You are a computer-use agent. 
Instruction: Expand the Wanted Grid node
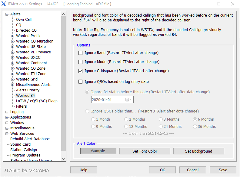tap(12, 79)
